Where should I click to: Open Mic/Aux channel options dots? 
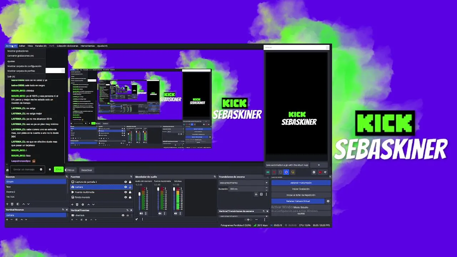click(180, 213)
